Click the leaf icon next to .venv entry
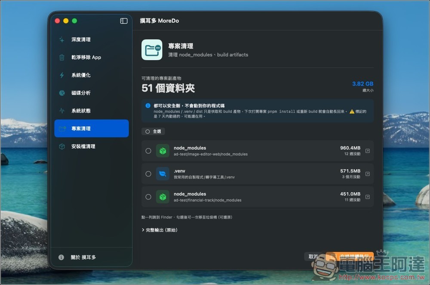This screenshot has height=285, width=430. [163, 174]
